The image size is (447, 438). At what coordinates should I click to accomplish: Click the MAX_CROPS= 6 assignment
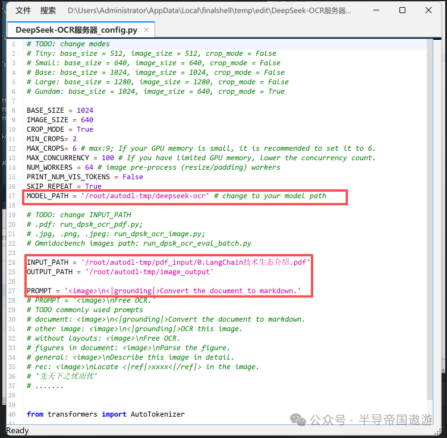52,148
